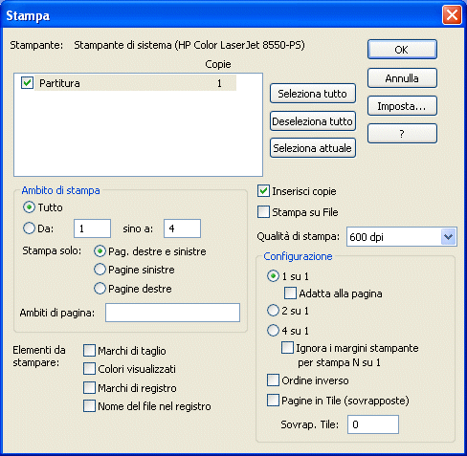Select the 2 su 1 configuration
The image size is (467, 456).
coord(273,311)
